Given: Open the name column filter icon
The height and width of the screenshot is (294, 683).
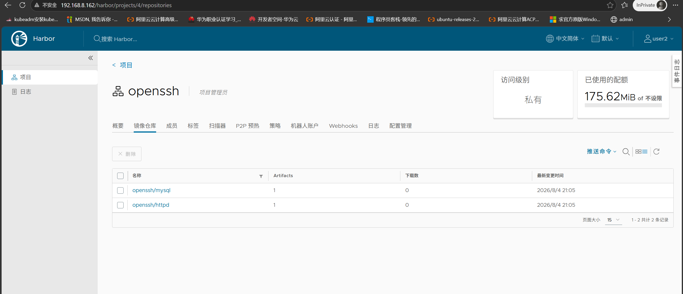Looking at the screenshot, I should [261, 176].
